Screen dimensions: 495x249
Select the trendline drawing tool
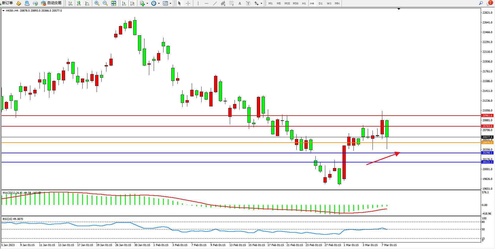click(215, 3)
